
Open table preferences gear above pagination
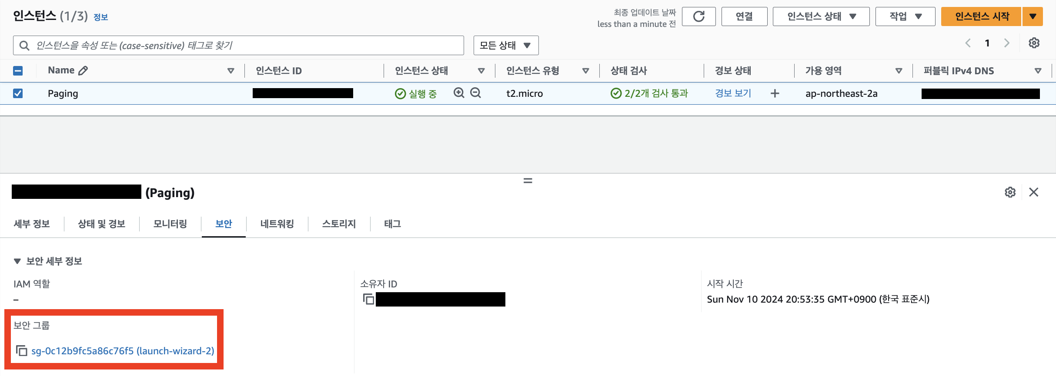pos(1035,43)
